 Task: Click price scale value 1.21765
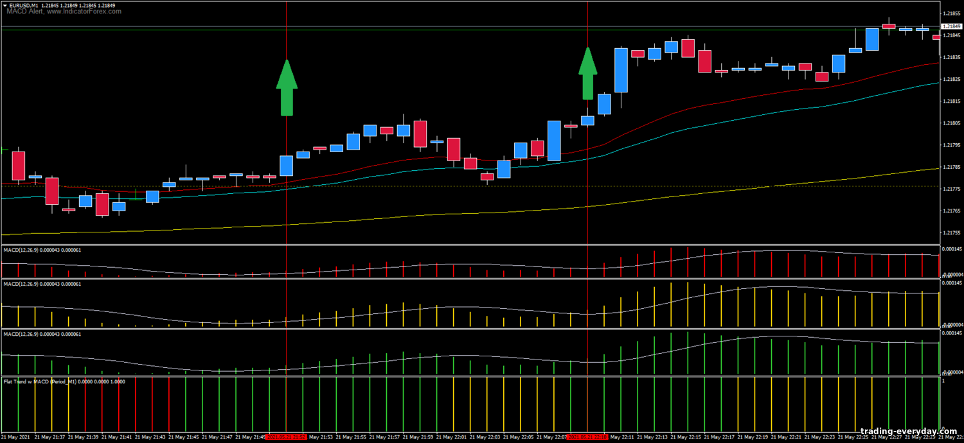(952, 211)
